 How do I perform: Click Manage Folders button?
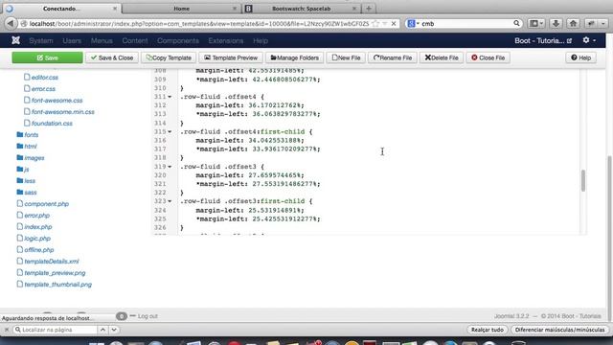295,57
